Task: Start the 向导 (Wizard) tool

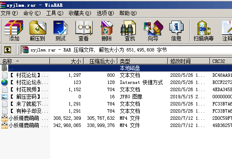Action: (153, 31)
